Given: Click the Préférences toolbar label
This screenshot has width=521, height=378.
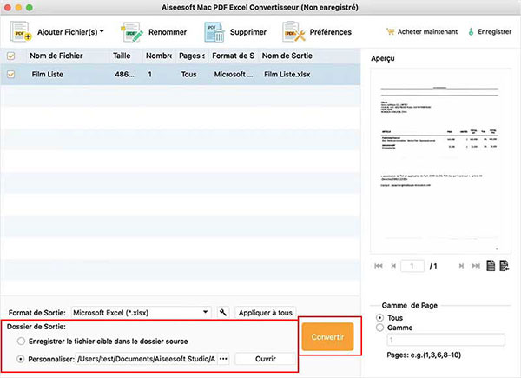Looking at the screenshot, I should [x=331, y=32].
